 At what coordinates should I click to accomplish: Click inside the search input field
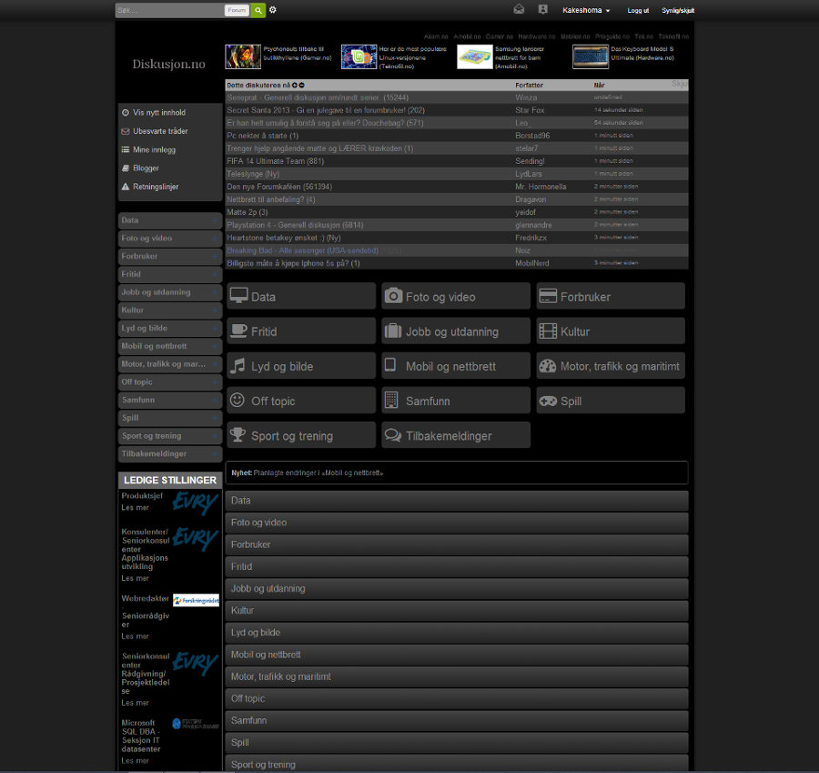pyautogui.click(x=168, y=9)
